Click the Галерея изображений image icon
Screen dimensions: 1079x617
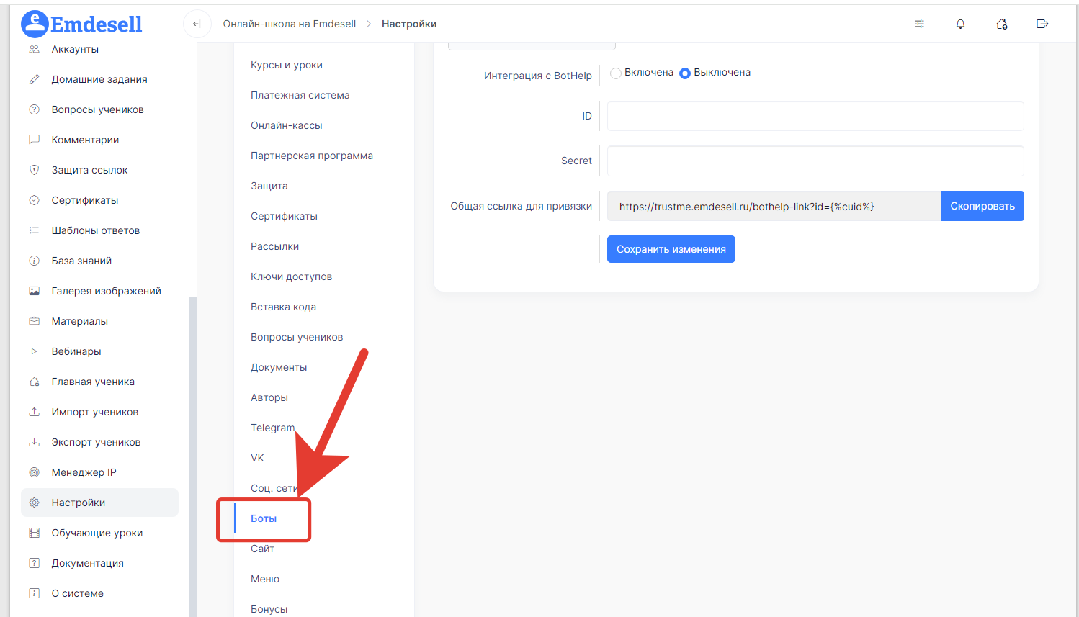tap(34, 291)
